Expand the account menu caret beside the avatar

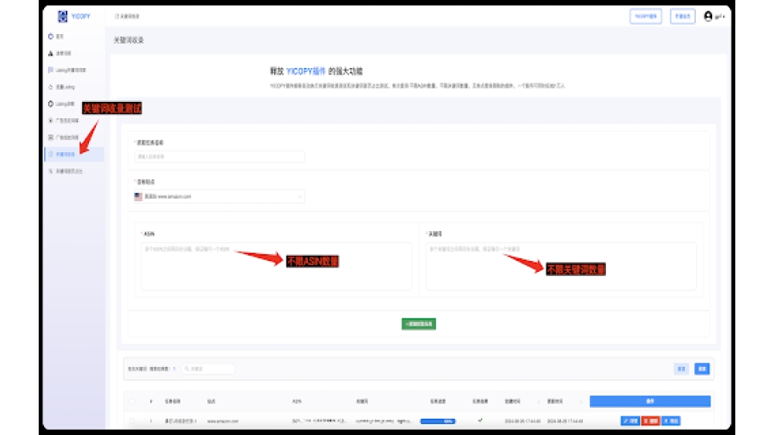point(724,17)
